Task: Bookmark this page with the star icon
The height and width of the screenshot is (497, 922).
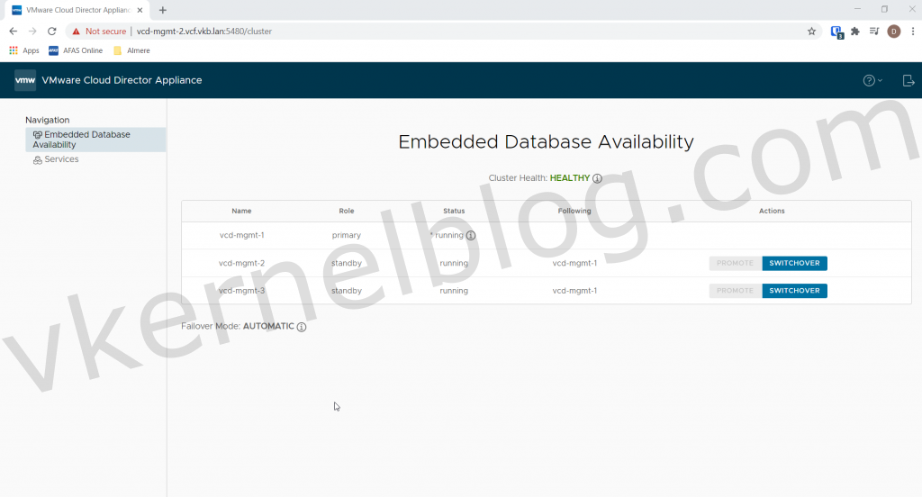Action: coord(811,31)
